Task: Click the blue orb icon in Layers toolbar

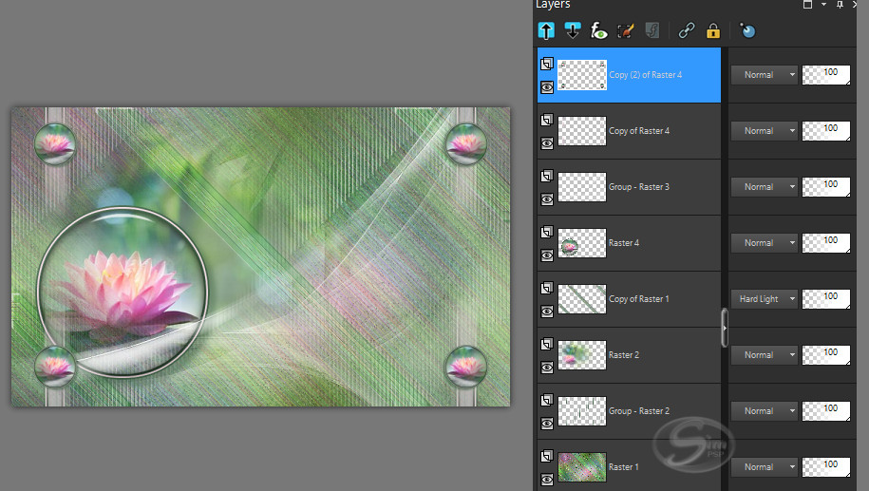Action: (747, 31)
